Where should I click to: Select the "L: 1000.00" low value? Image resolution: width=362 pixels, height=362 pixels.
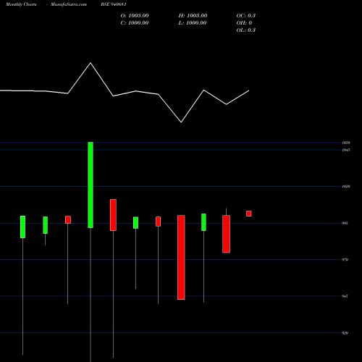(193, 23)
